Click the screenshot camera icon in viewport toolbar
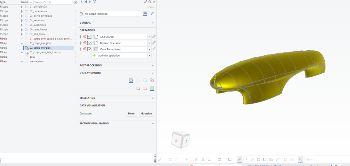The height and width of the screenshot is (166, 350). coord(219,159)
